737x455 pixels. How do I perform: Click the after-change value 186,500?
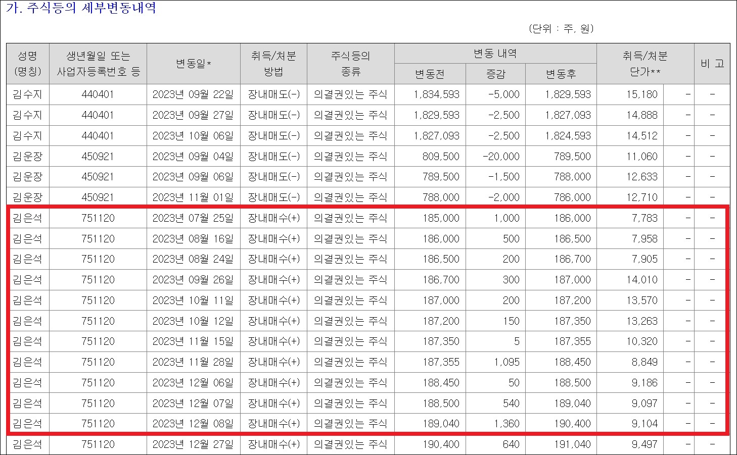[x=572, y=239]
